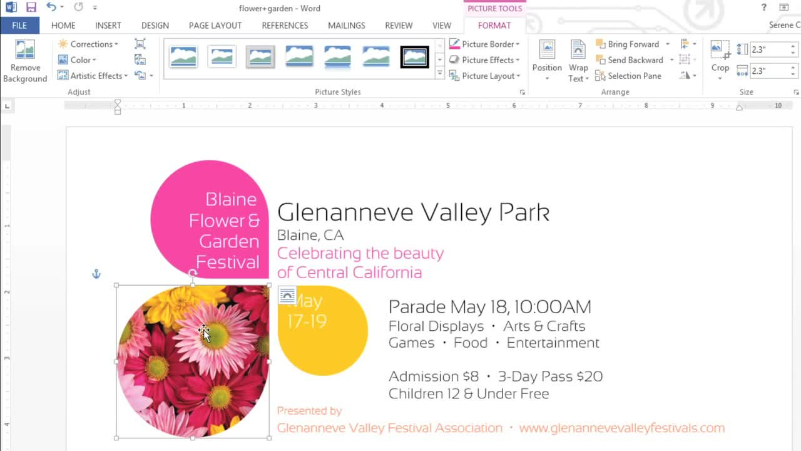This screenshot has height=451, width=801.
Task: Open the FILE tab
Action: [x=19, y=26]
